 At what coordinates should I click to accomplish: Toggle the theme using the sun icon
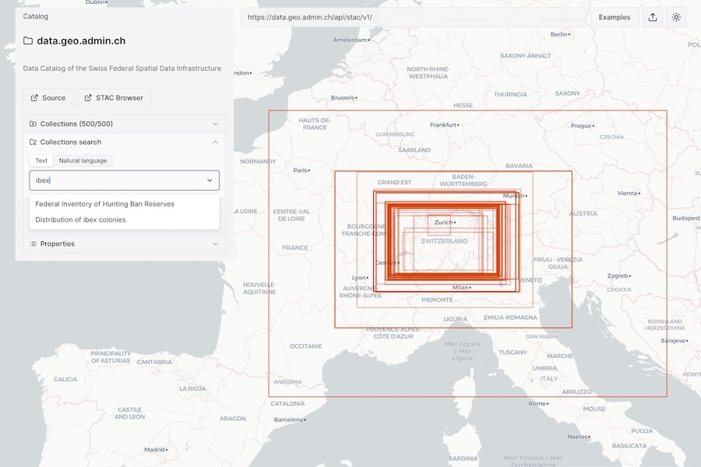(x=676, y=16)
